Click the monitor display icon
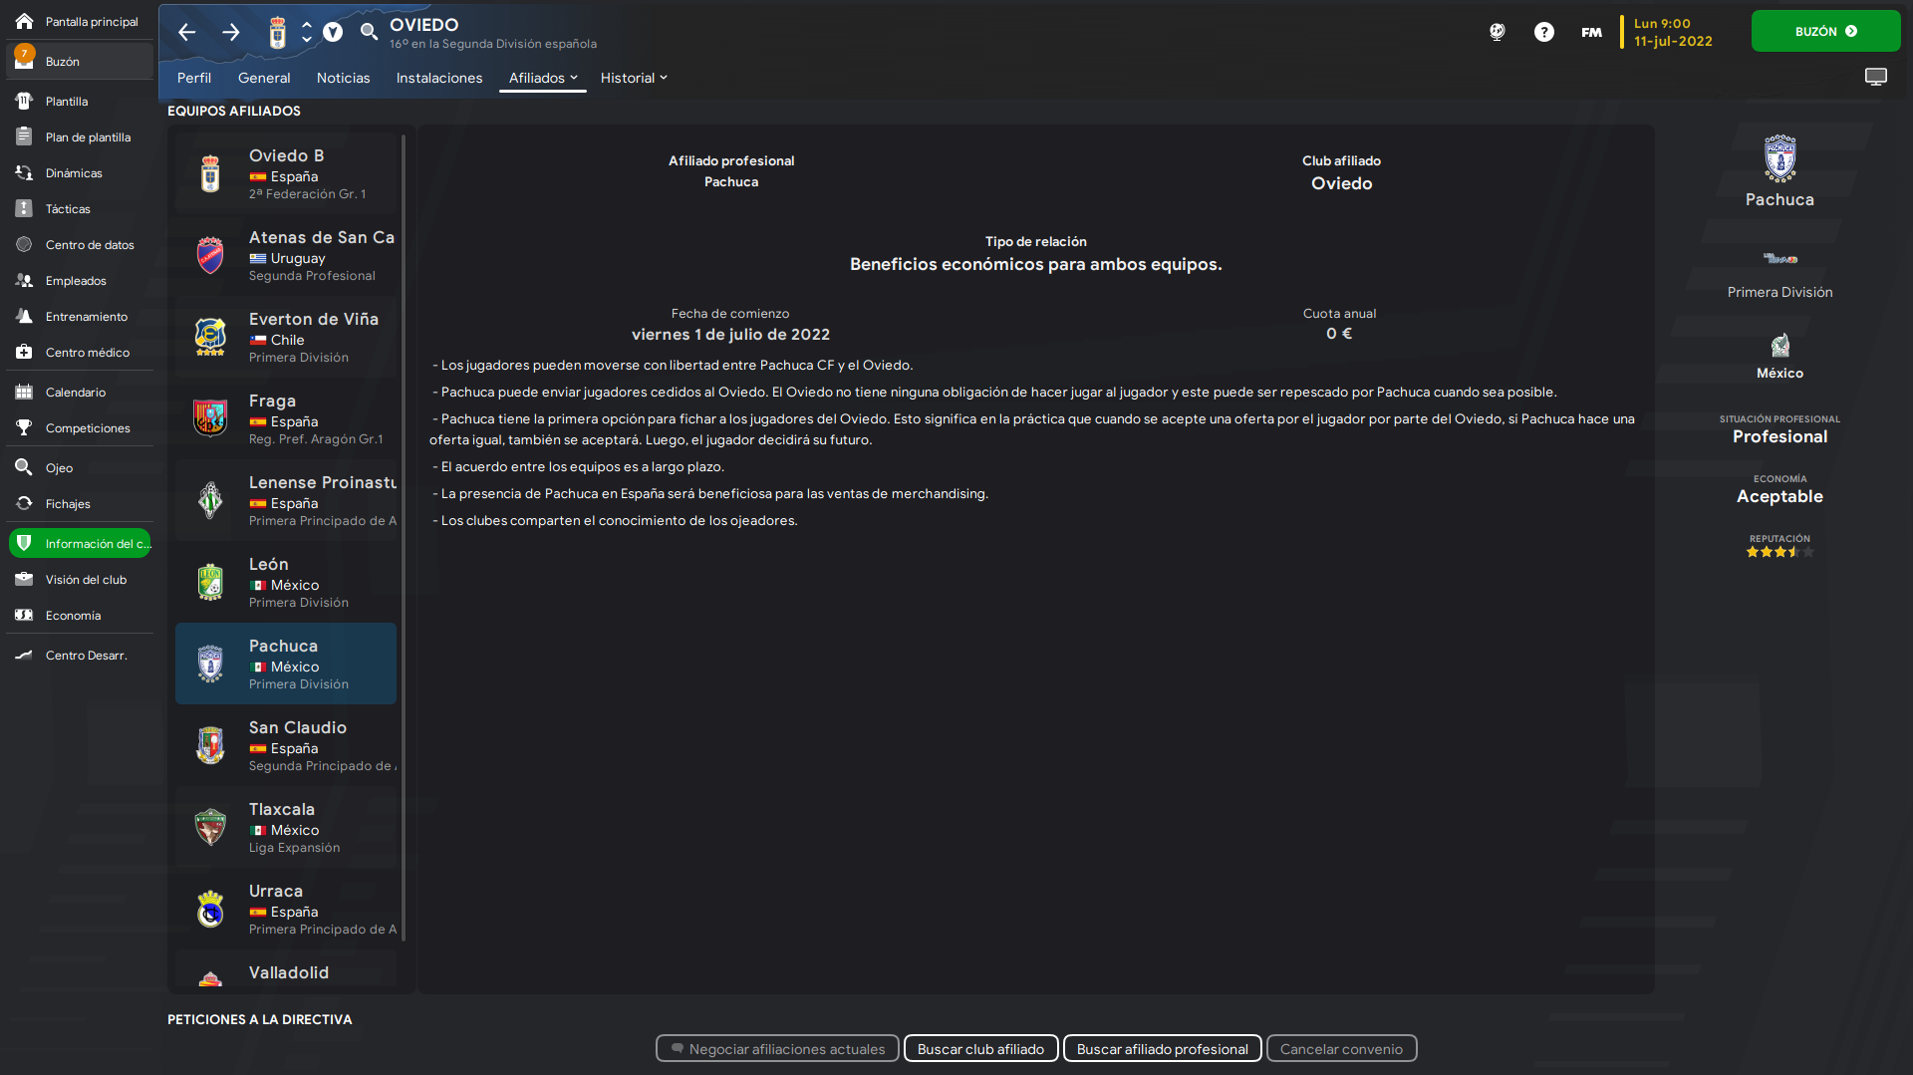 1875,77
